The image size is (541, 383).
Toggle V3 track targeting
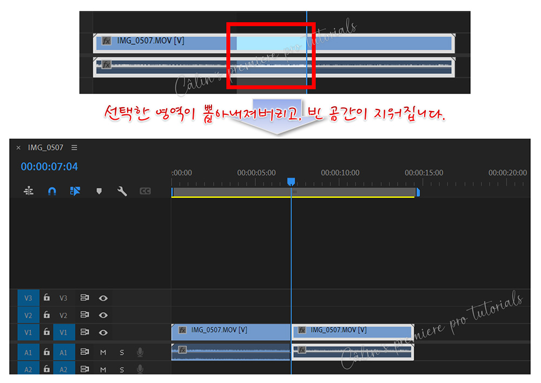click(63, 298)
